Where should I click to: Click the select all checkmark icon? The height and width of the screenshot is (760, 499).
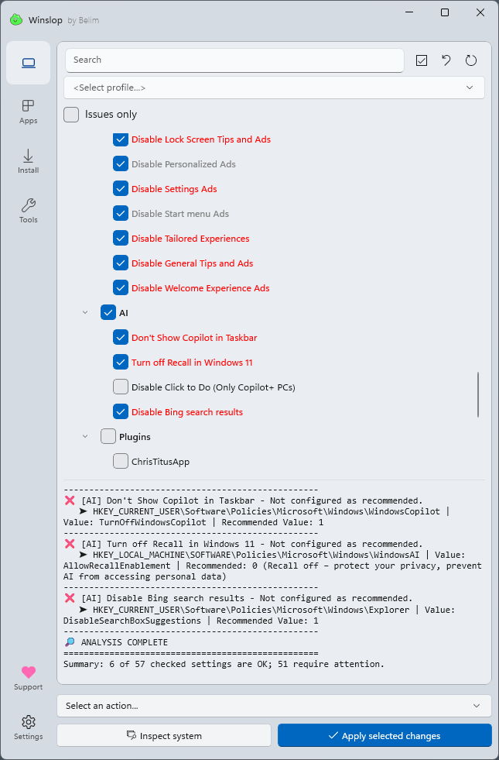pyautogui.click(x=422, y=60)
